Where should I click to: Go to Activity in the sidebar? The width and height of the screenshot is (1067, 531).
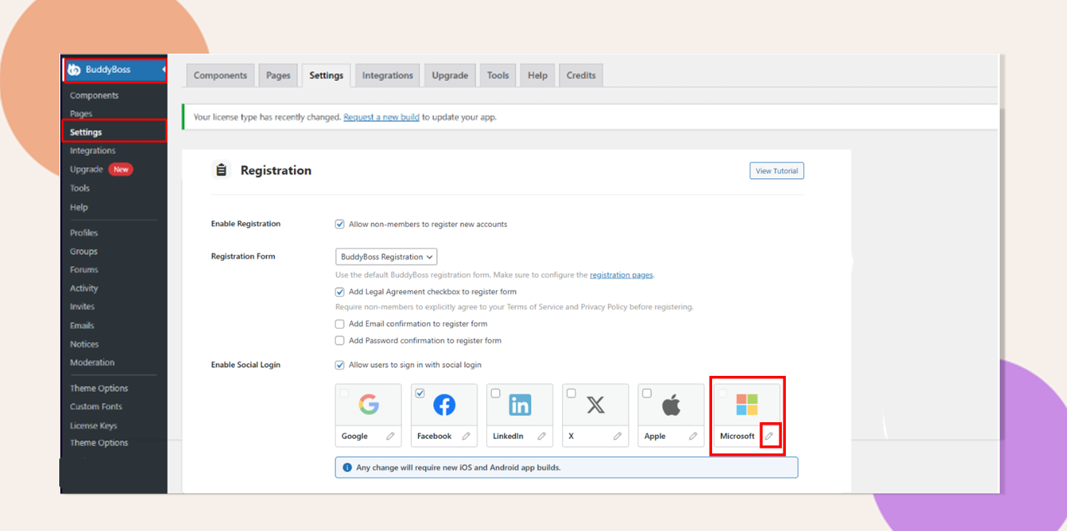tap(83, 288)
